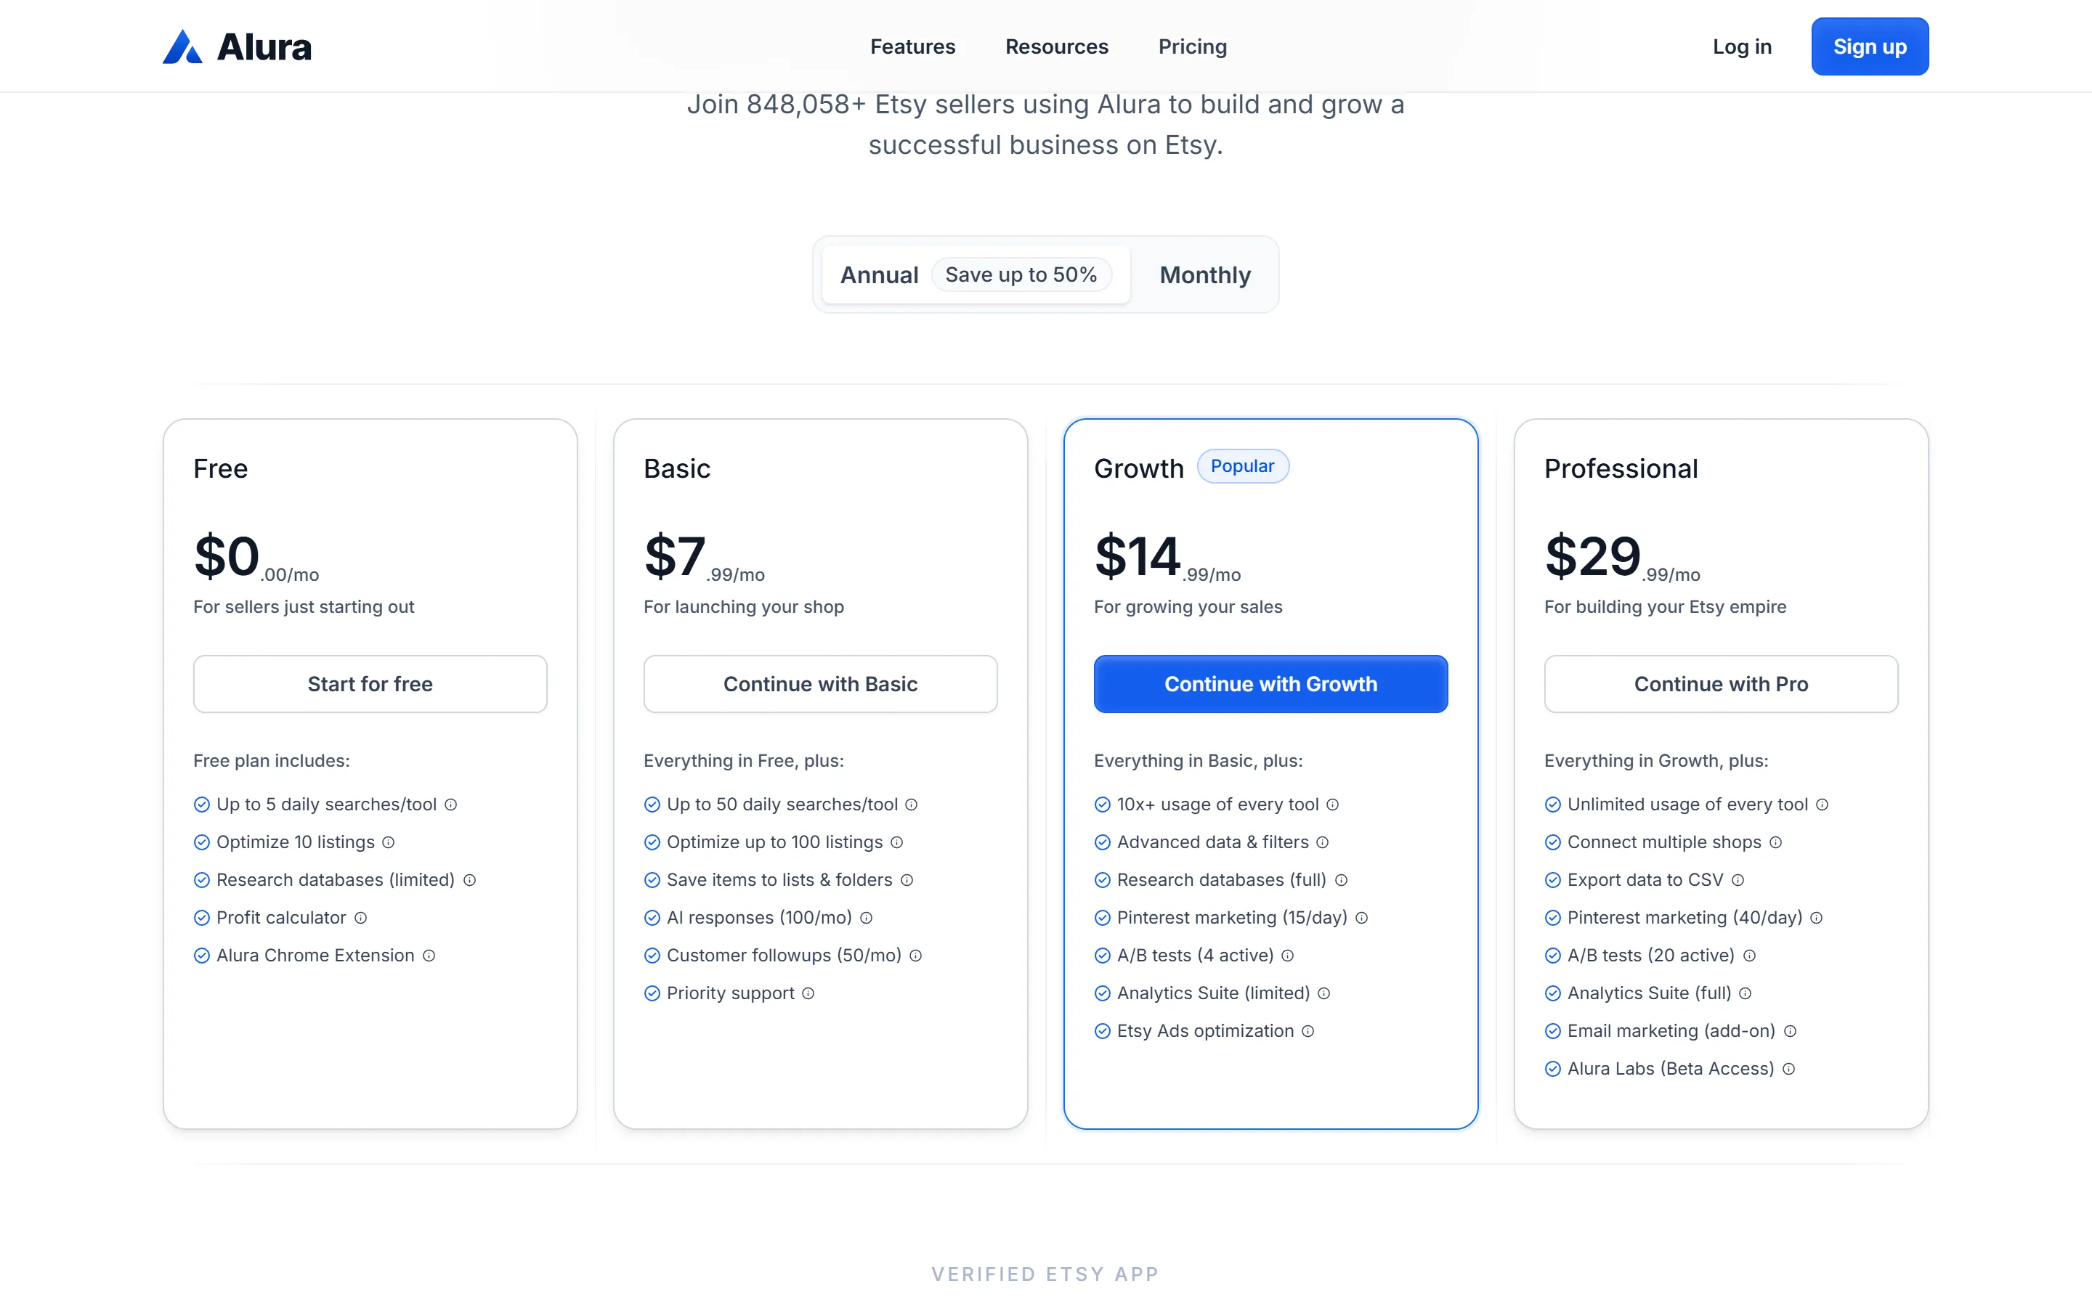2092x1307 pixels.
Task: Open the Resources menu
Action: (x=1056, y=46)
